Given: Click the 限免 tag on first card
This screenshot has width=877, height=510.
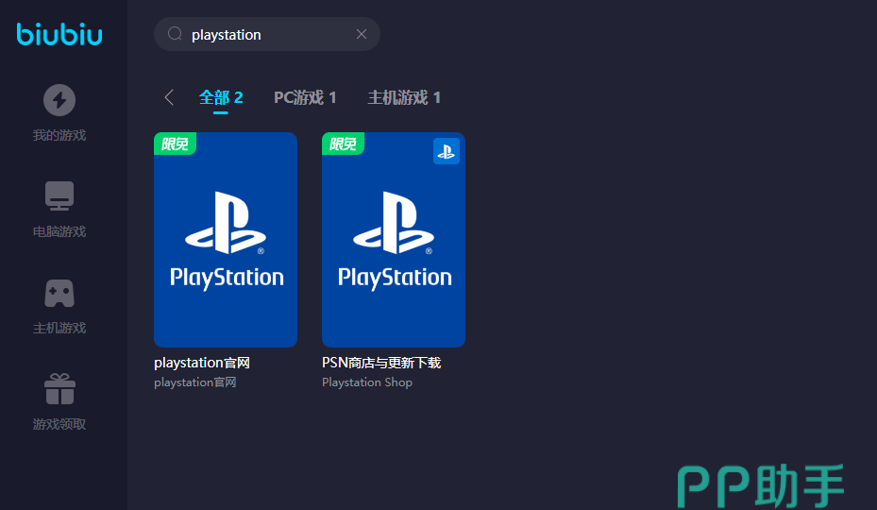Looking at the screenshot, I should [x=175, y=144].
